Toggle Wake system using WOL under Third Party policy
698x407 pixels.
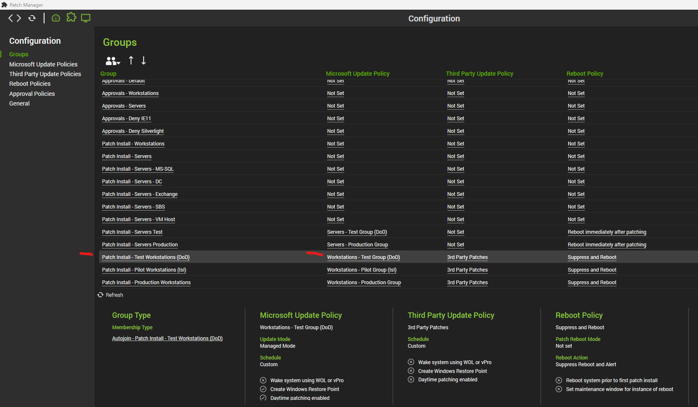[411, 362]
